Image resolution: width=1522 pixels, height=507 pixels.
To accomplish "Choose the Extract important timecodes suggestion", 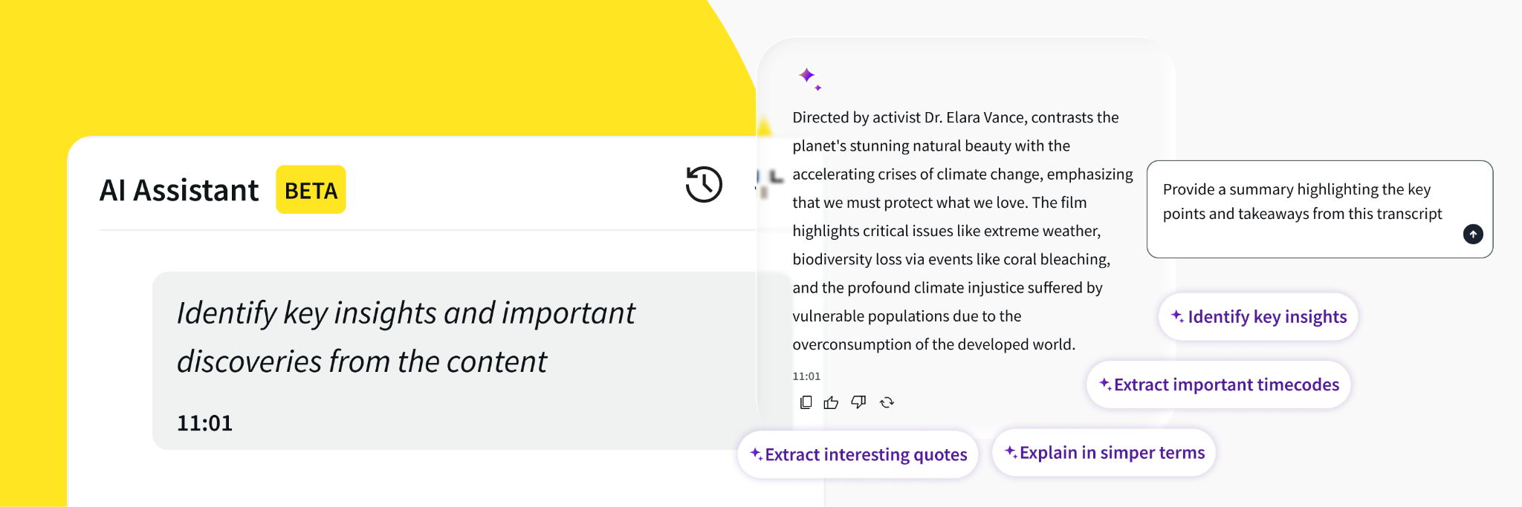I will pyautogui.click(x=1219, y=385).
